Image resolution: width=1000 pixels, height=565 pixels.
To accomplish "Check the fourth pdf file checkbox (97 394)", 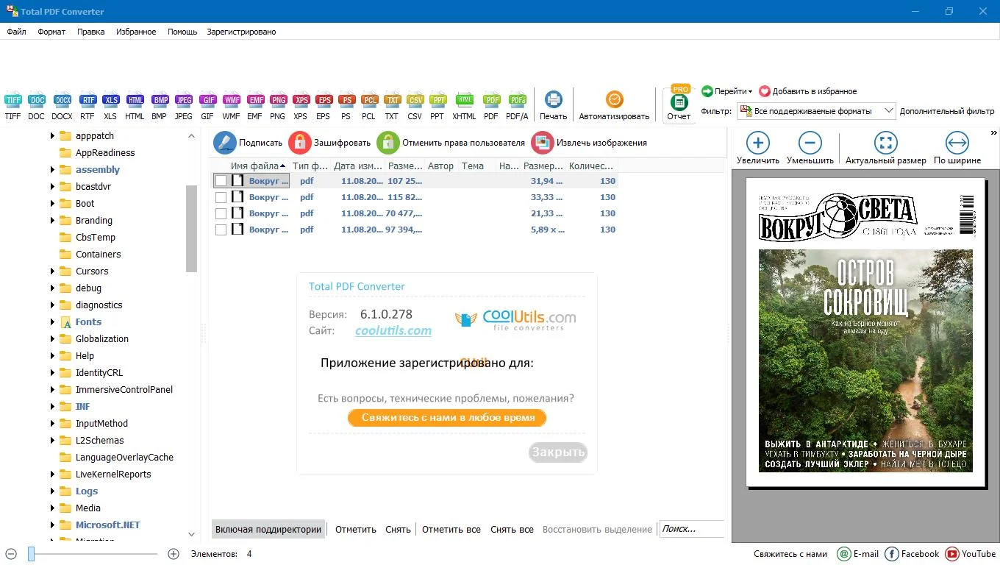I will click(221, 230).
